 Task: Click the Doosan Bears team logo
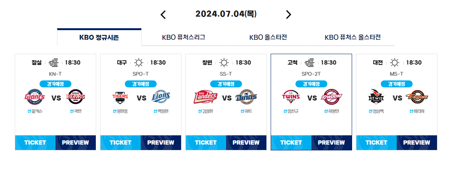(76, 97)
